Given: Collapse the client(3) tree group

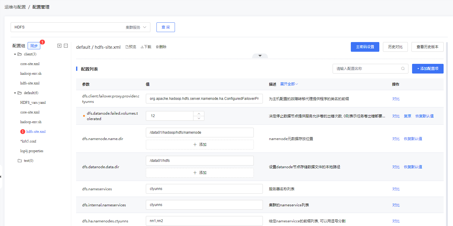Looking at the screenshot, I should [15, 54].
